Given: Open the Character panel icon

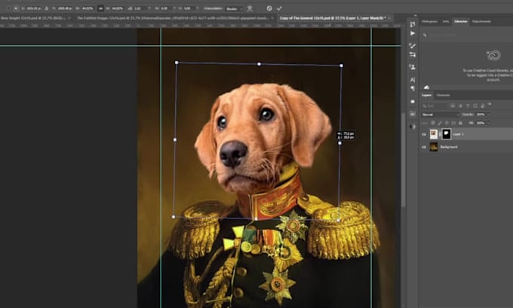Looking at the screenshot, I should [x=413, y=80].
